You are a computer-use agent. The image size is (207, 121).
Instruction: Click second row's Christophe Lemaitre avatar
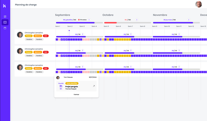click(20, 51)
